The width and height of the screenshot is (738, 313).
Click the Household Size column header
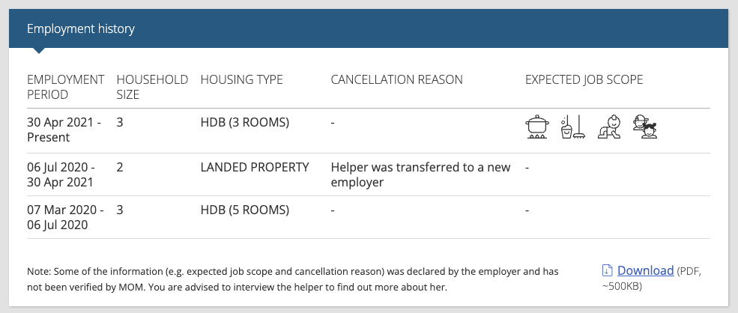click(x=152, y=87)
